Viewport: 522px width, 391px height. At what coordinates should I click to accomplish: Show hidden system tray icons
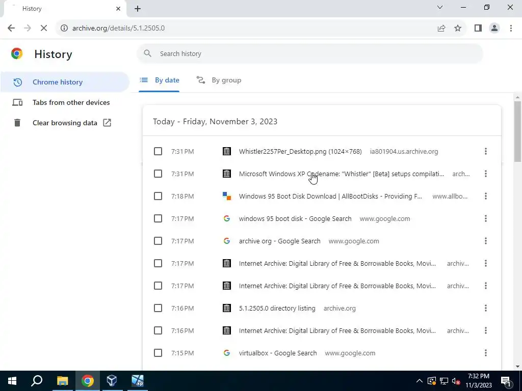420,381
